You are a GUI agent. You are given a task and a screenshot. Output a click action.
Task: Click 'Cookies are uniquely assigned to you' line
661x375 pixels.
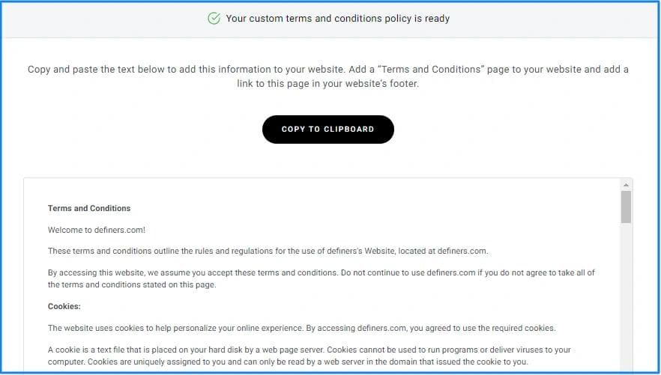coord(150,362)
